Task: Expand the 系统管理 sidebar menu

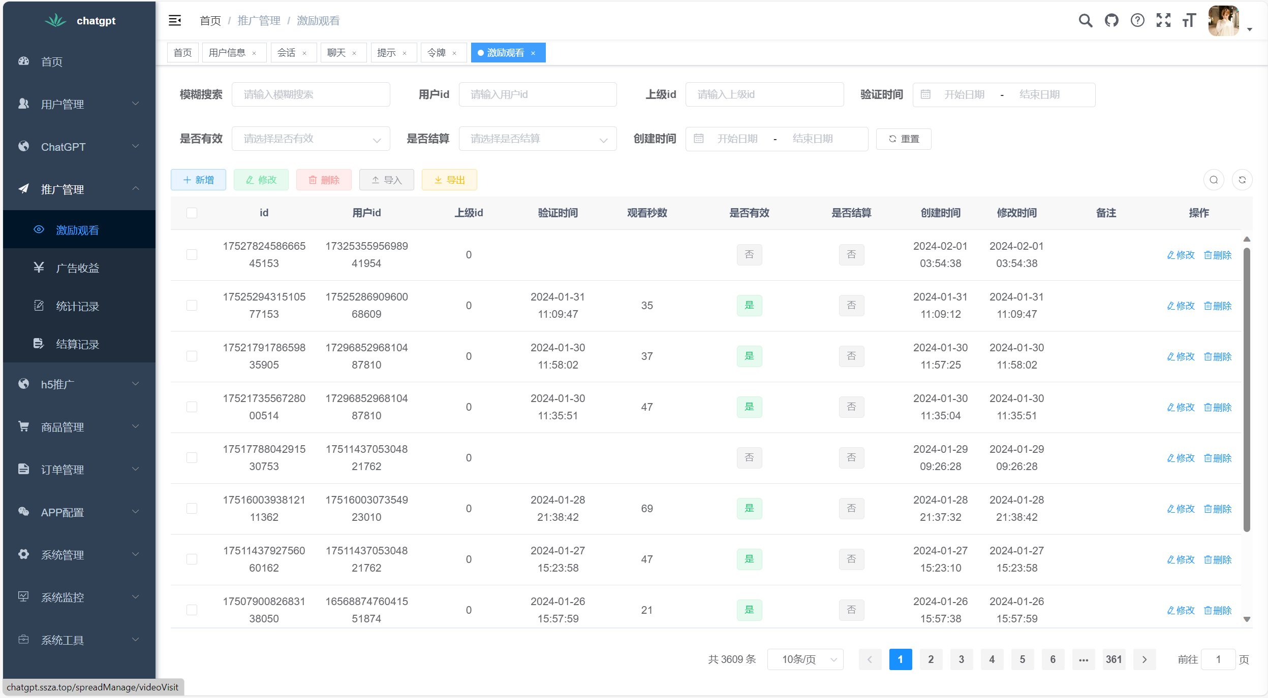Action: point(79,555)
